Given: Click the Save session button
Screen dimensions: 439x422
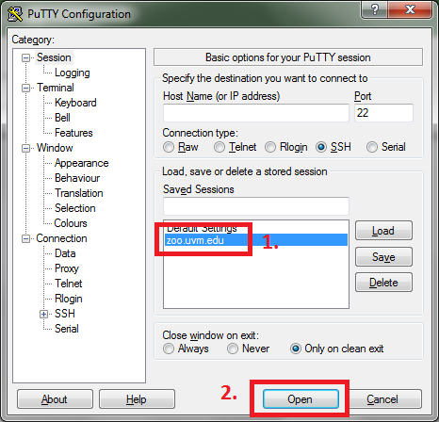Looking at the screenshot, I should click(x=383, y=257).
